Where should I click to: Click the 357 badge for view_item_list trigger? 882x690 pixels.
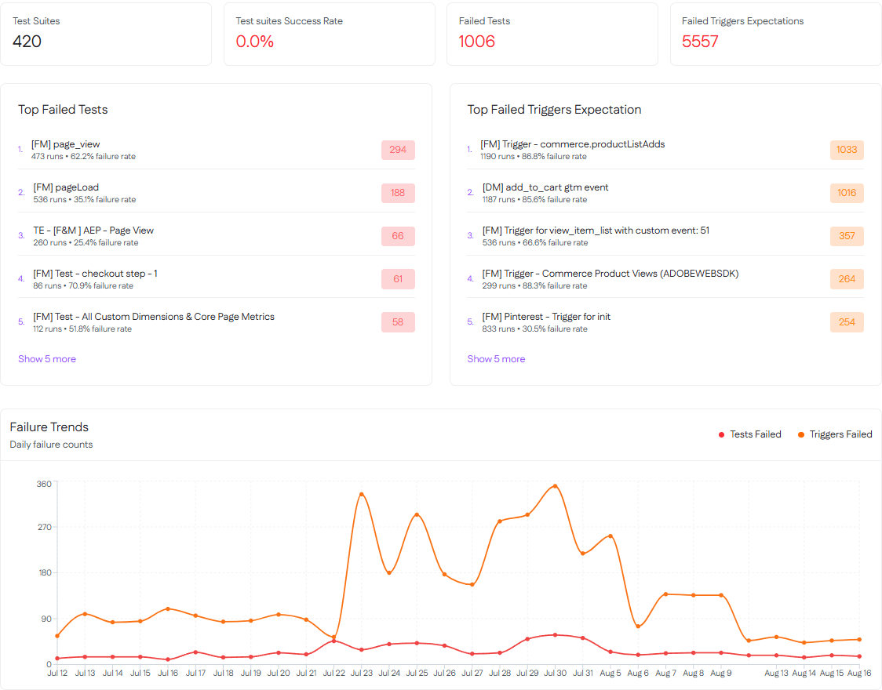[x=847, y=236]
